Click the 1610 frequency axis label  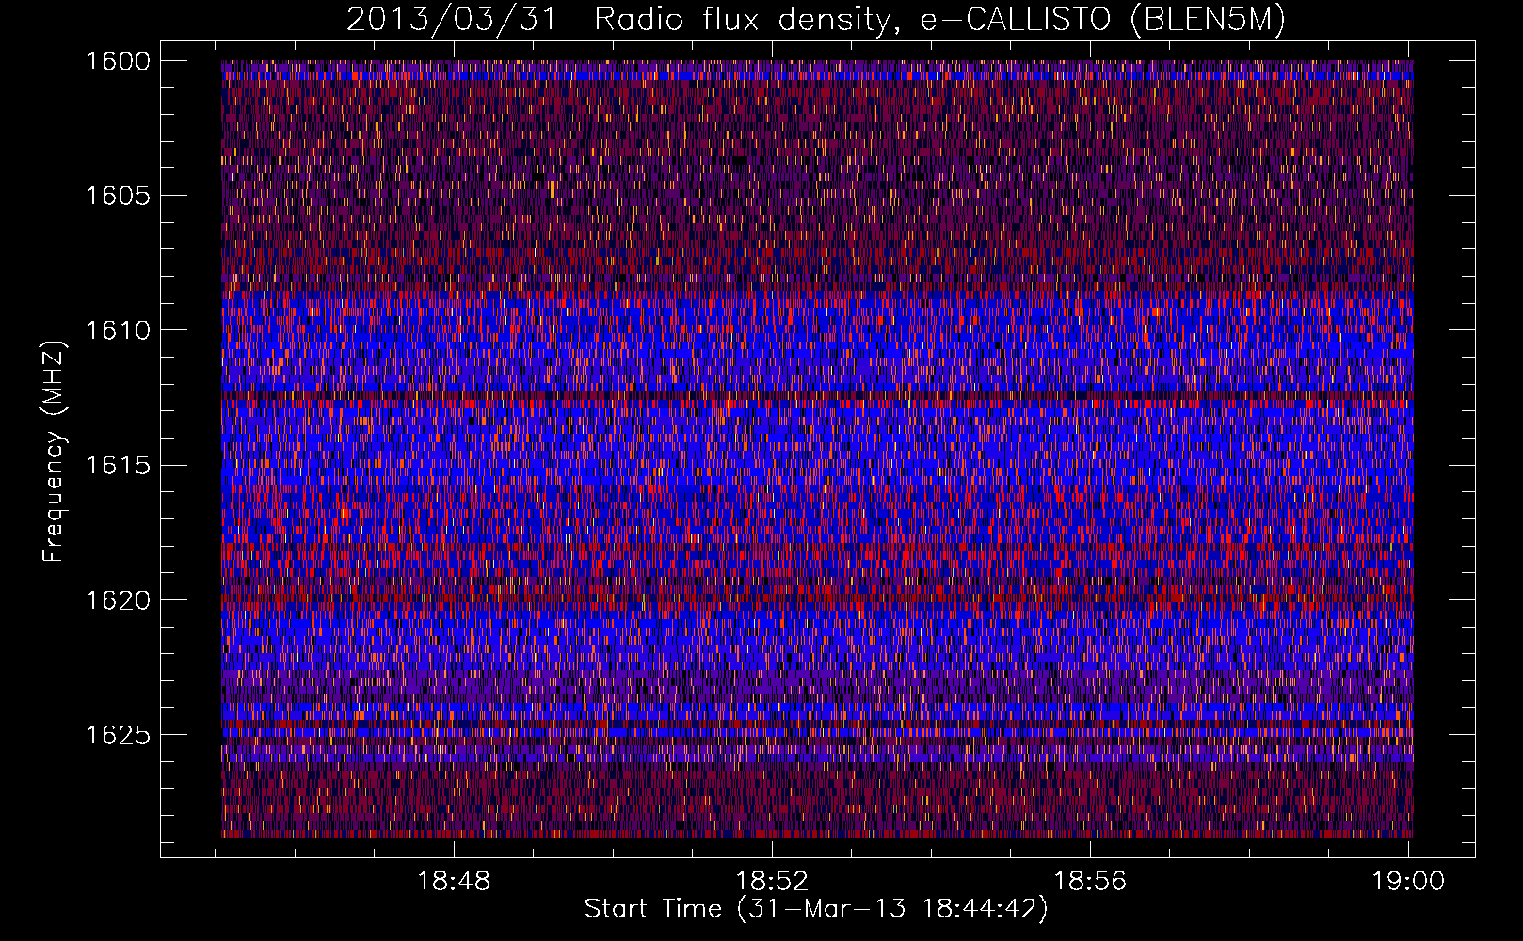118,330
